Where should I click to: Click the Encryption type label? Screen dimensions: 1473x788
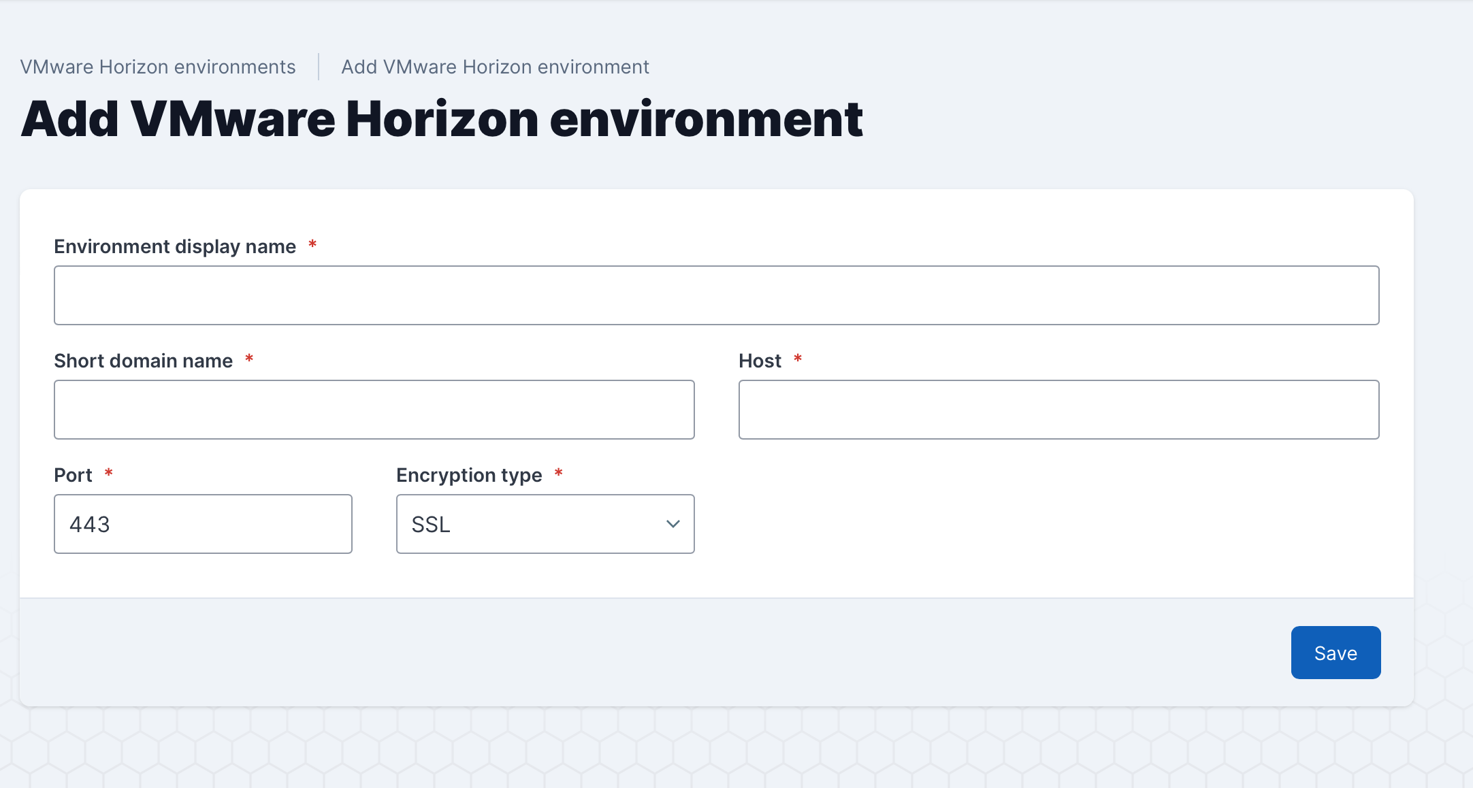pyautogui.click(x=469, y=475)
